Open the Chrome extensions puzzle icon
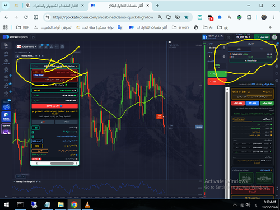280x210 pixels. (x=249, y=17)
